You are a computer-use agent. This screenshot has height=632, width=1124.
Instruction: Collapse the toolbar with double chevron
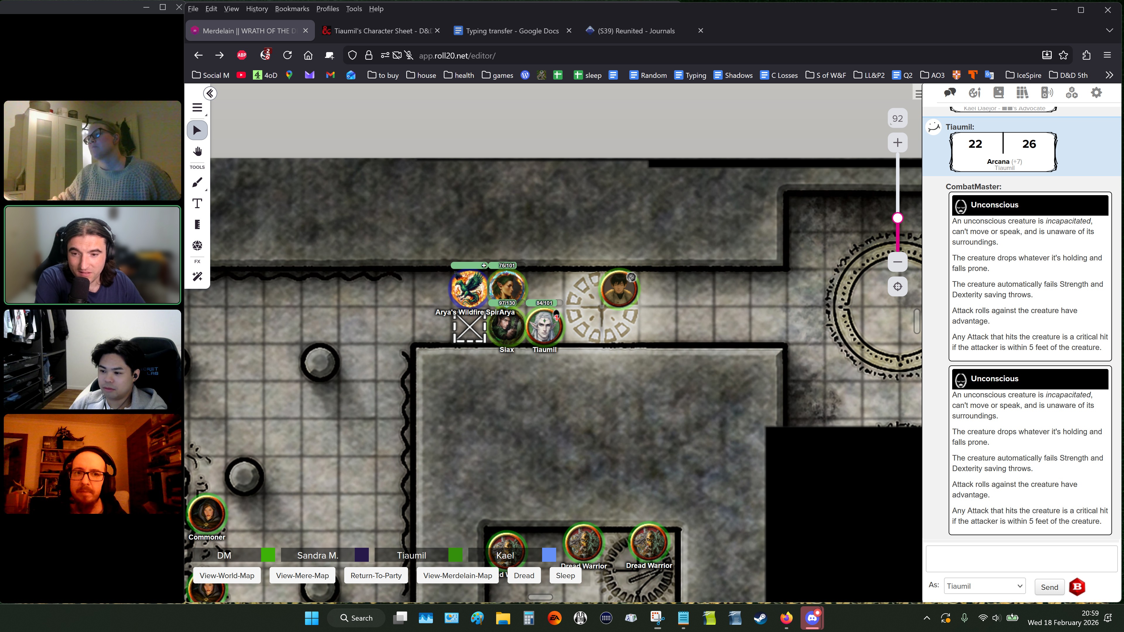[210, 93]
